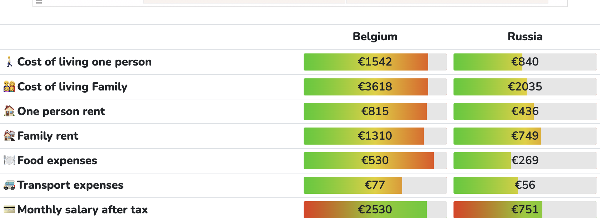Screen dimensions: 603x218
Task: Click the houses icon beside Family rent
Action: (9, 135)
